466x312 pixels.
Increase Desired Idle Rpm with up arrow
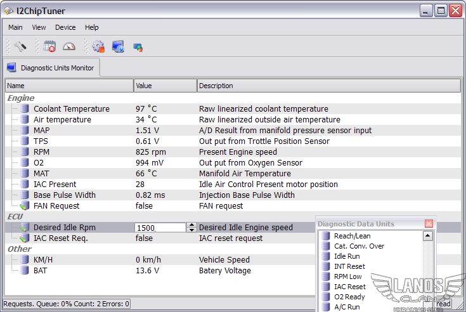[191, 224]
